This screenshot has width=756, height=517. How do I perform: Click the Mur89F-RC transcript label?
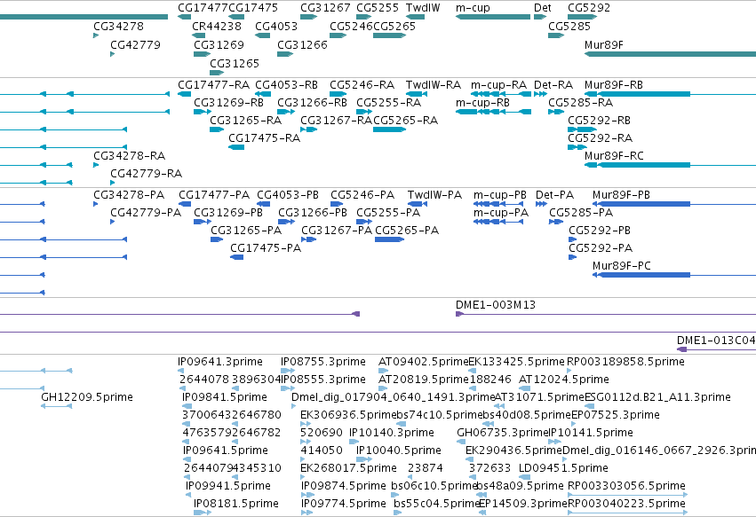[614, 155]
